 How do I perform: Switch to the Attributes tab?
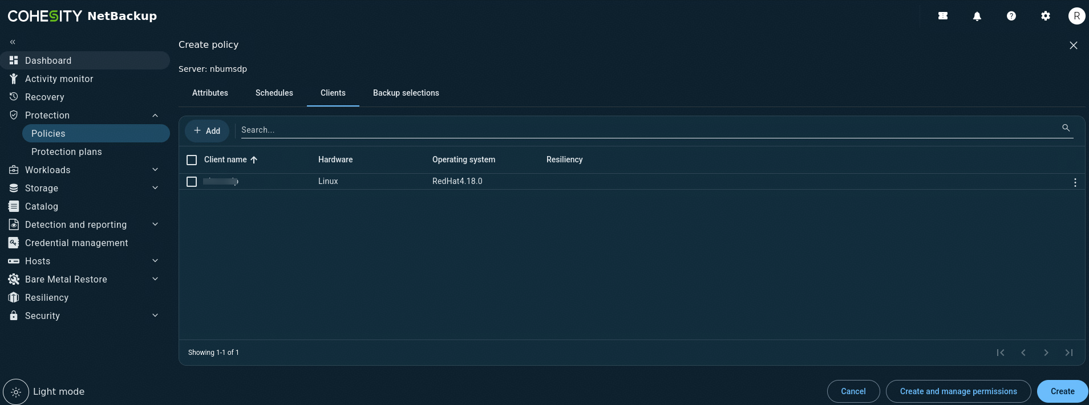(210, 93)
